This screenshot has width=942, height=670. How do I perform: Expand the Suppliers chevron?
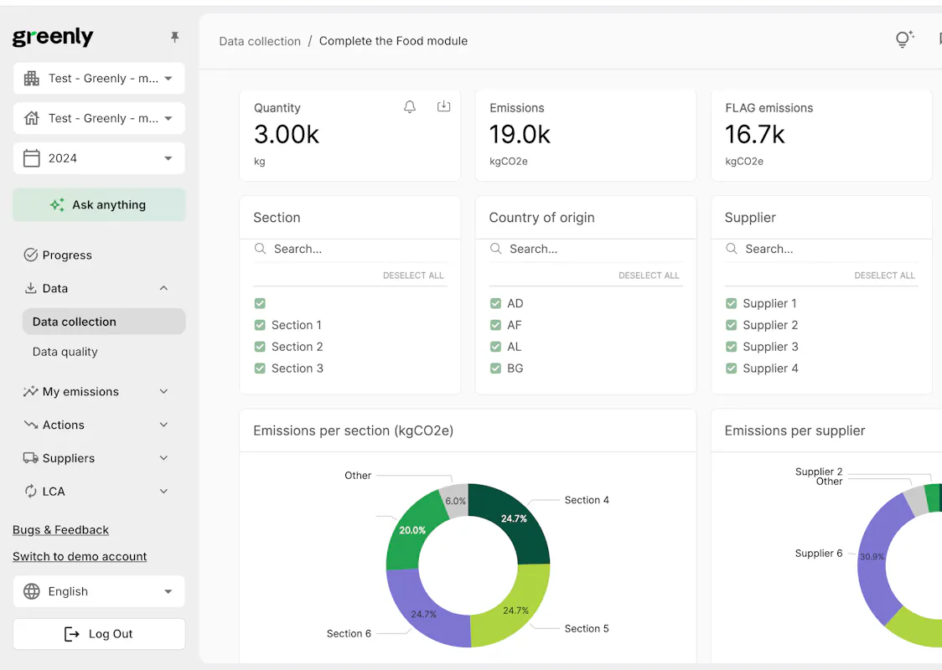point(163,458)
